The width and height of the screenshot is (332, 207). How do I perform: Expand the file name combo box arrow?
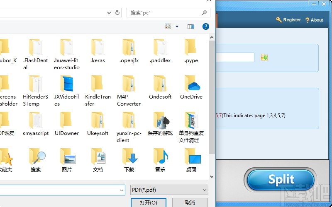pyautogui.click(x=122, y=190)
